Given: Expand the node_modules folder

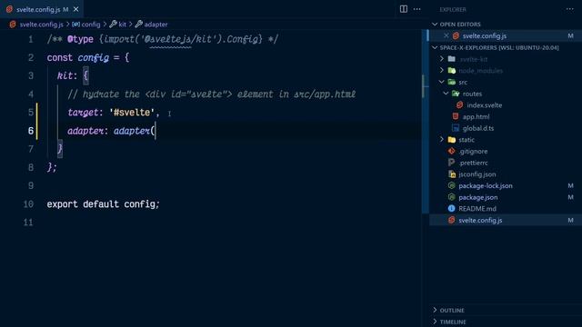Looking at the screenshot, I should (x=442, y=71).
